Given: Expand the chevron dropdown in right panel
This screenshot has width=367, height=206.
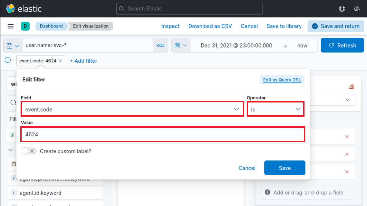Looking at the screenshot, I should point(348,100).
